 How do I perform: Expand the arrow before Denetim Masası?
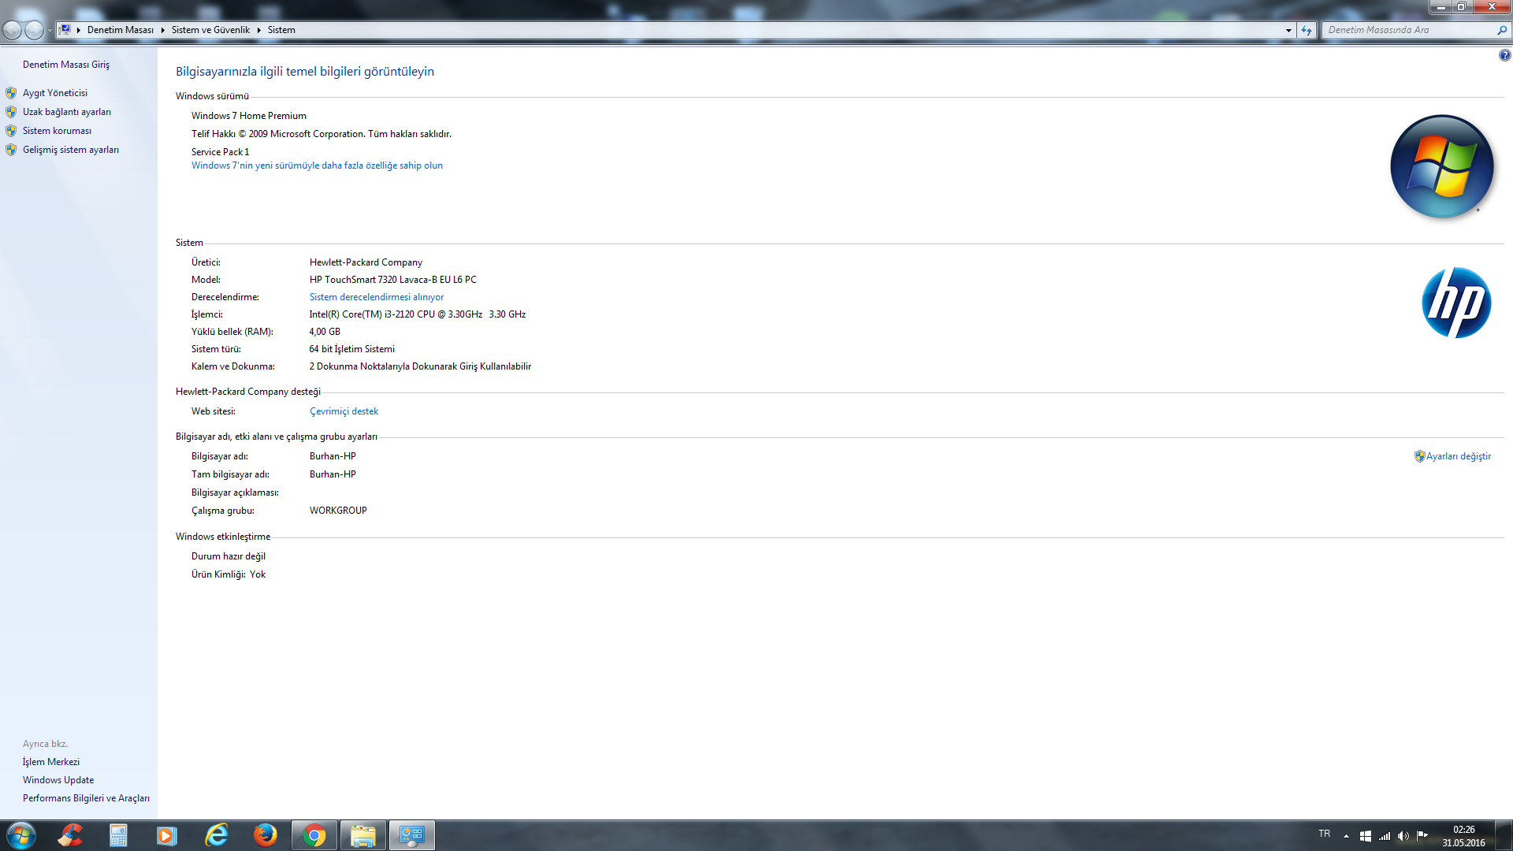pos(79,30)
